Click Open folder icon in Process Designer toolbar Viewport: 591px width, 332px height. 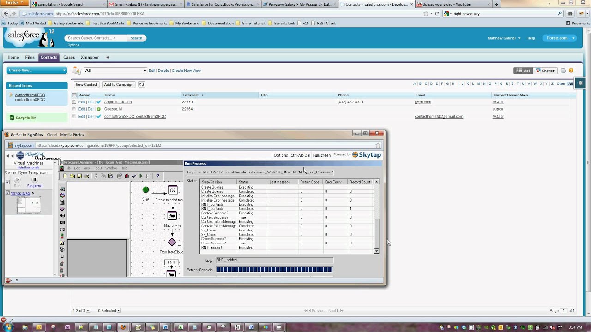click(72, 176)
